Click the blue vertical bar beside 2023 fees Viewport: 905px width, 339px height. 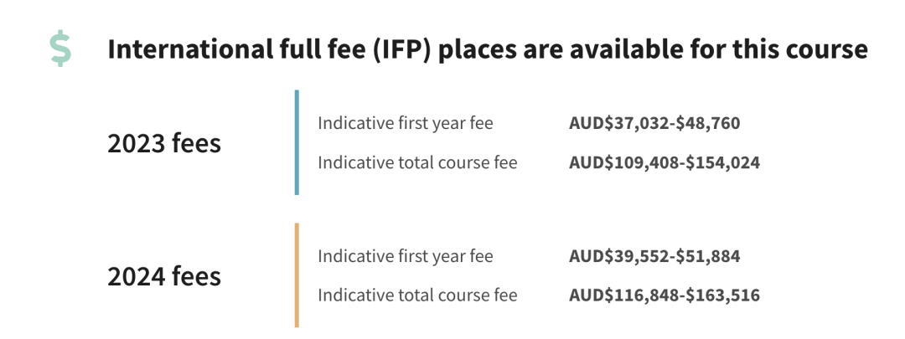pyautogui.click(x=297, y=142)
